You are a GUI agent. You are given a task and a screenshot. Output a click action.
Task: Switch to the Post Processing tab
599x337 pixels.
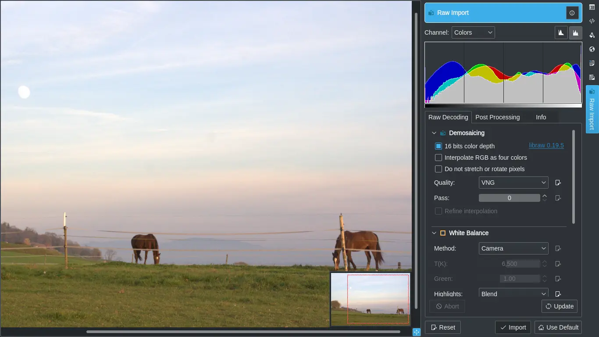[497, 117]
